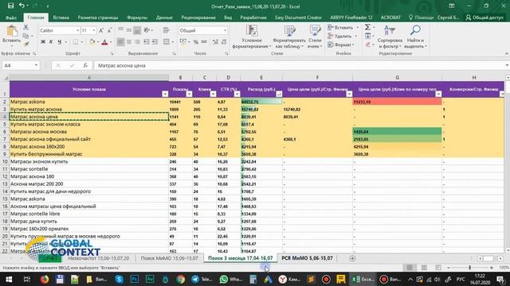Open the ACROBAT ribbon tab
This screenshot has height=286, width=510.
[x=390, y=17]
